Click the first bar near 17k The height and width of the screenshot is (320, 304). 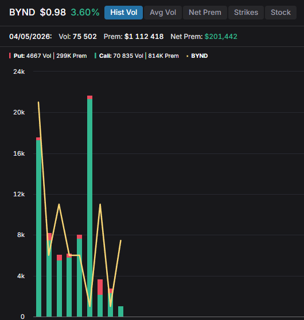pos(38,227)
